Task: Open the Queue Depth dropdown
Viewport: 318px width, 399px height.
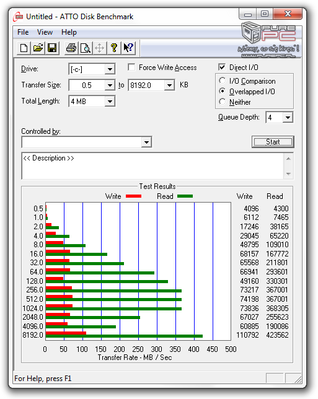Action: [x=288, y=117]
